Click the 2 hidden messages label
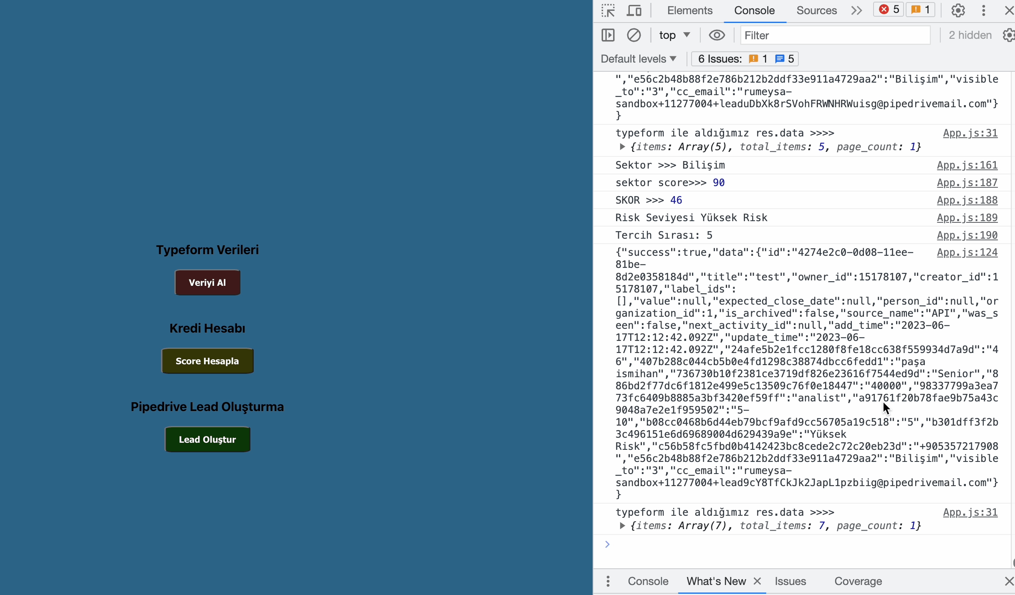Screen dimensions: 1015x595 pyautogui.click(x=970, y=35)
